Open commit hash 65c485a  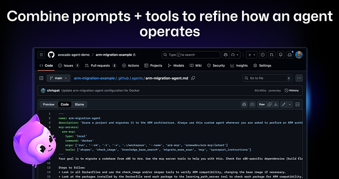260,90
